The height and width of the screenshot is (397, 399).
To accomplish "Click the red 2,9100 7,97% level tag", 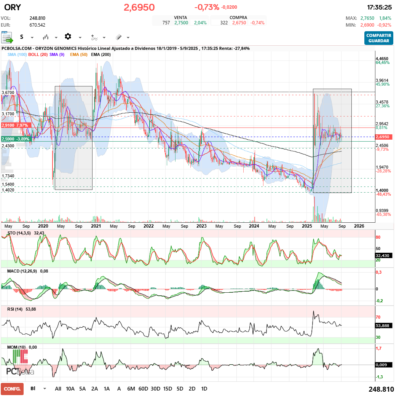I will [16, 125].
